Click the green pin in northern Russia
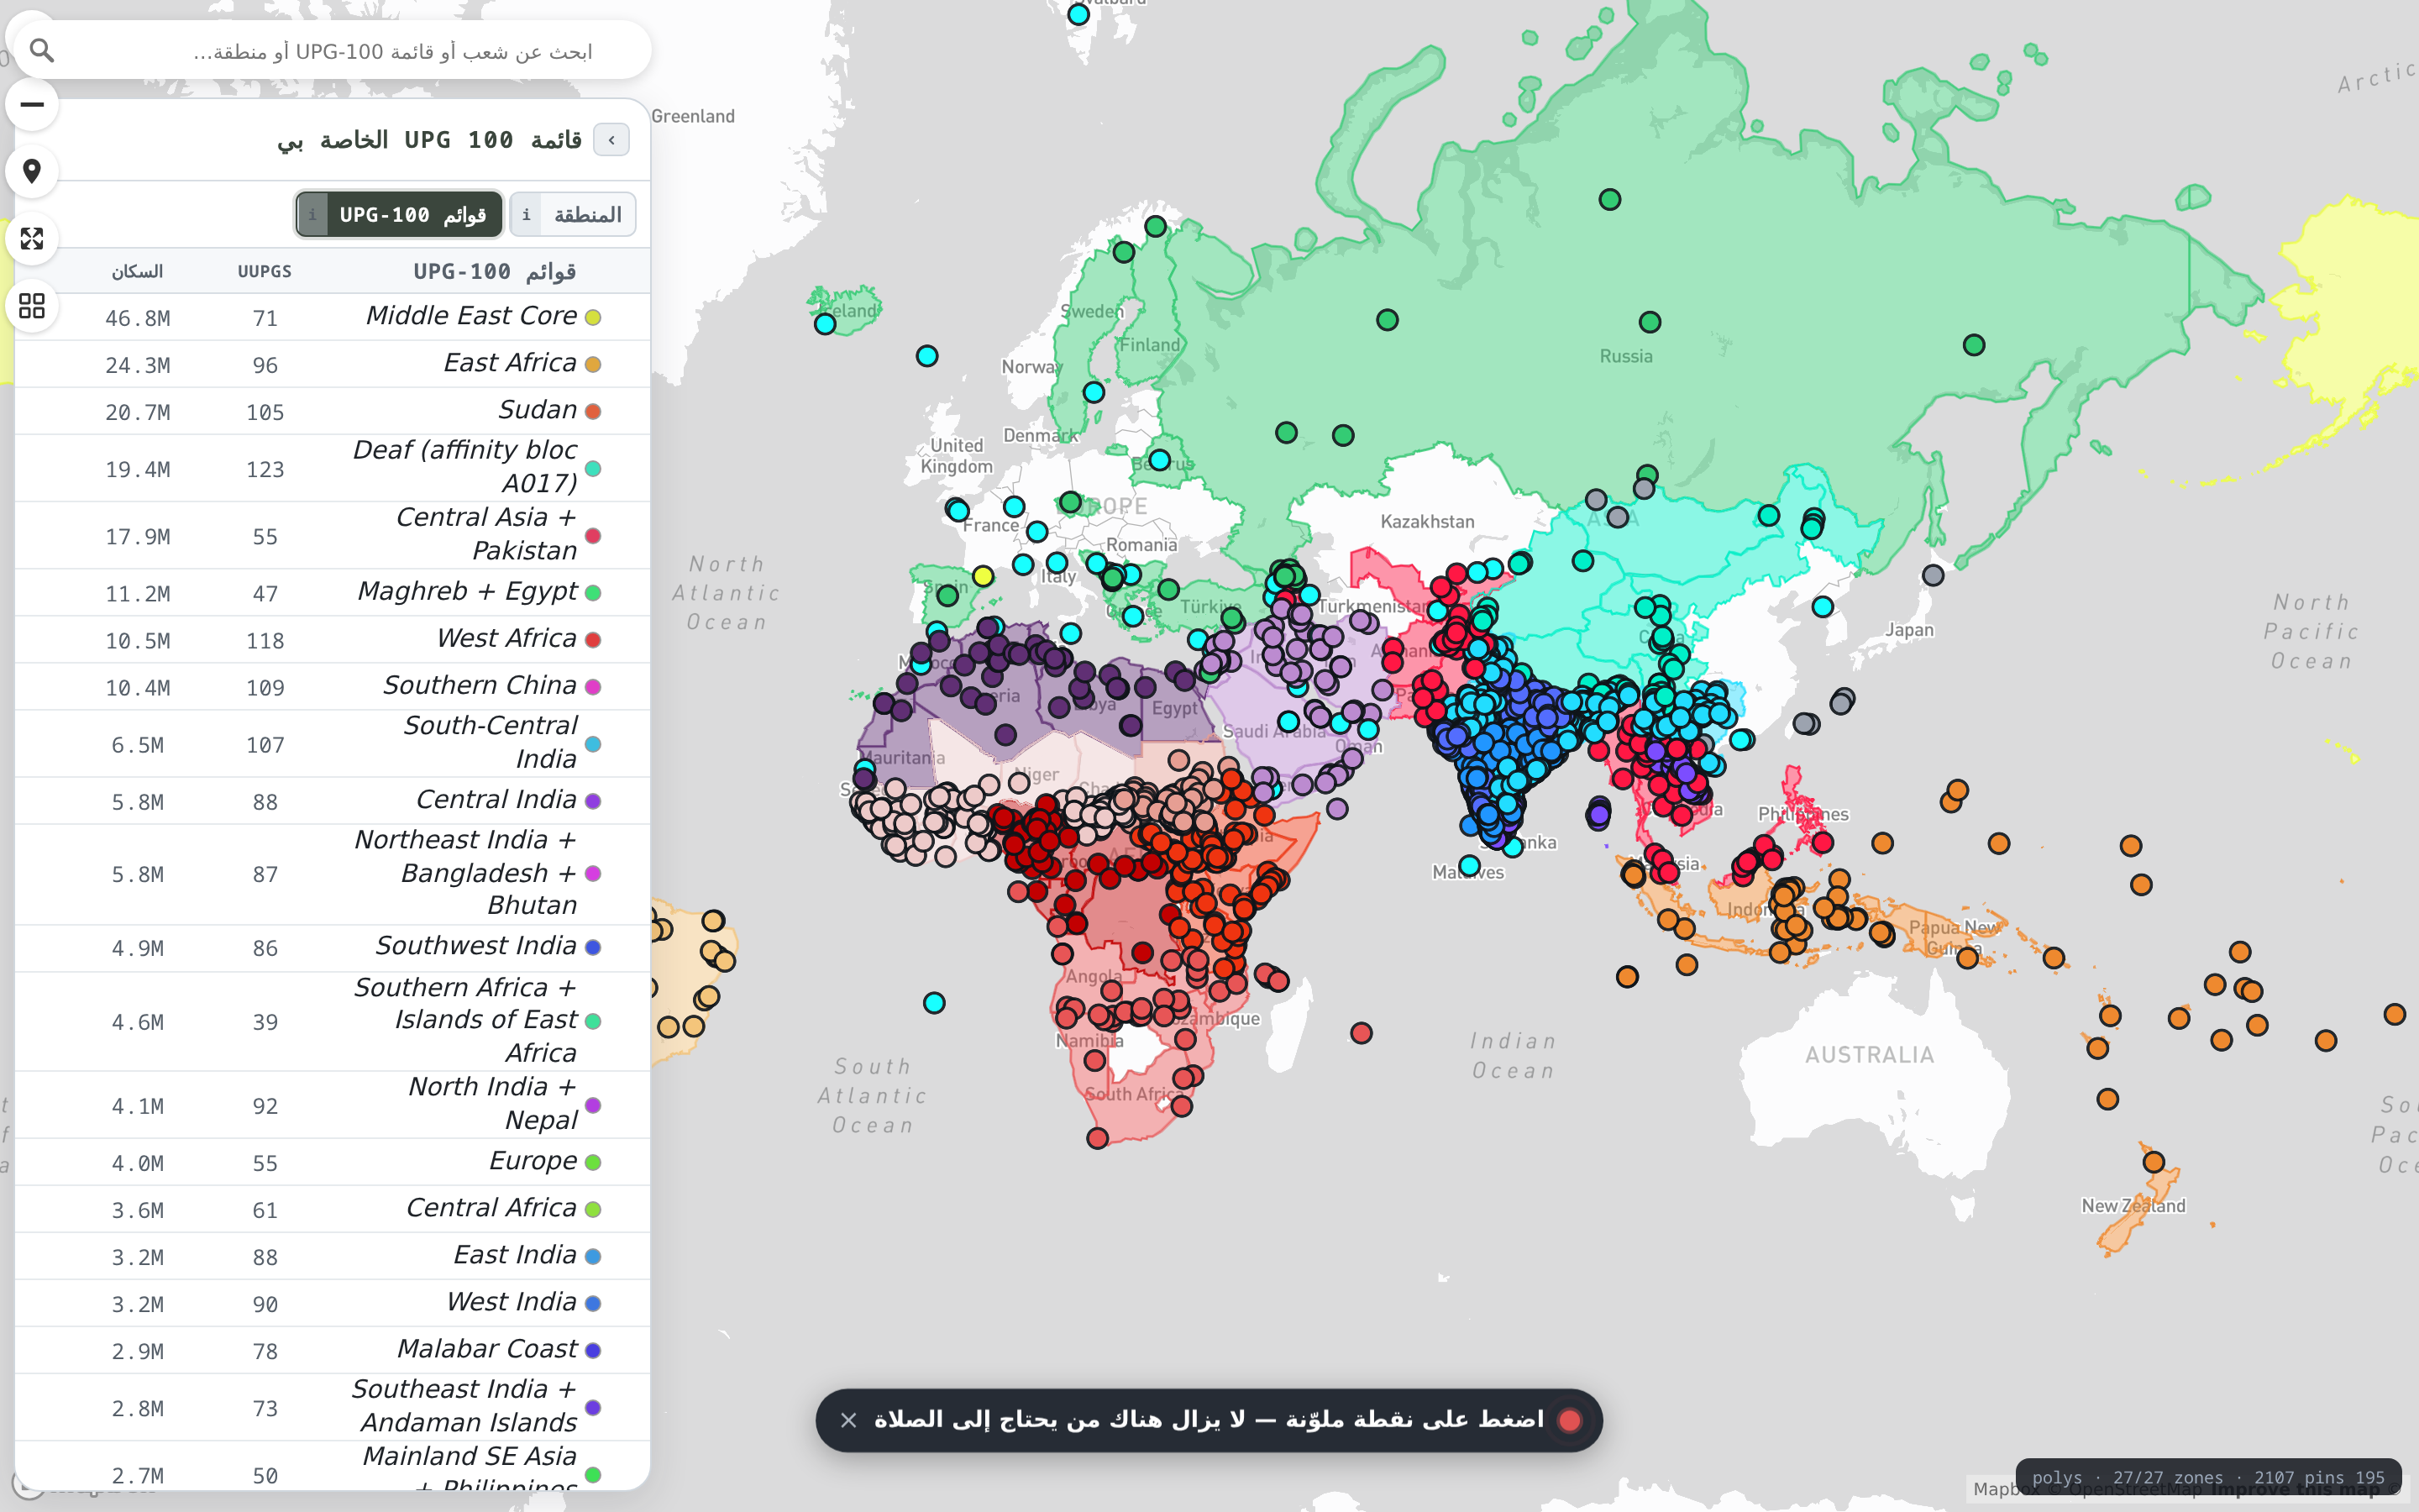The width and height of the screenshot is (2419, 1512). 1609,199
